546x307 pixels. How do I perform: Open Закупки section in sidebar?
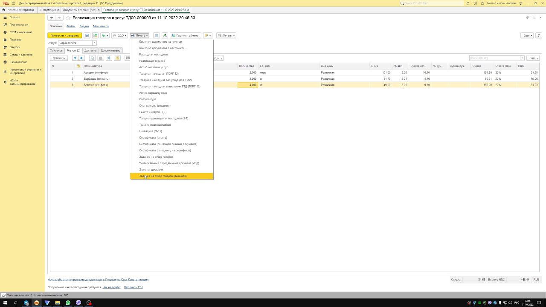[15, 47]
